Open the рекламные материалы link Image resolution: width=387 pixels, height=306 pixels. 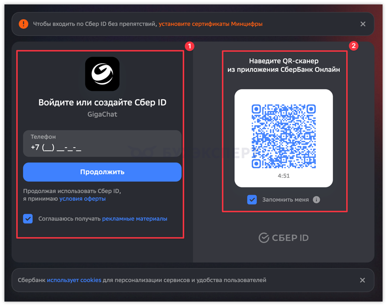[134, 219]
